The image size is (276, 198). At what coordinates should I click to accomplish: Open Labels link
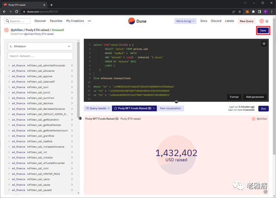coord(229,21)
